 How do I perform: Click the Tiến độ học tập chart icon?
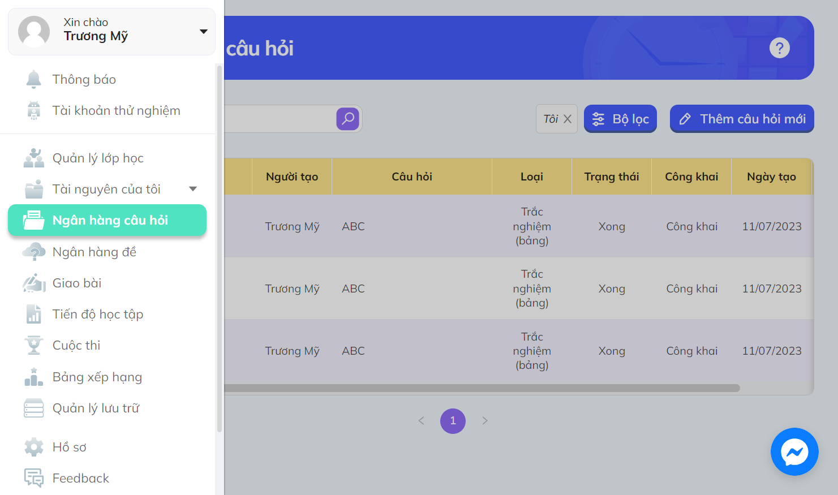coord(34,314)
